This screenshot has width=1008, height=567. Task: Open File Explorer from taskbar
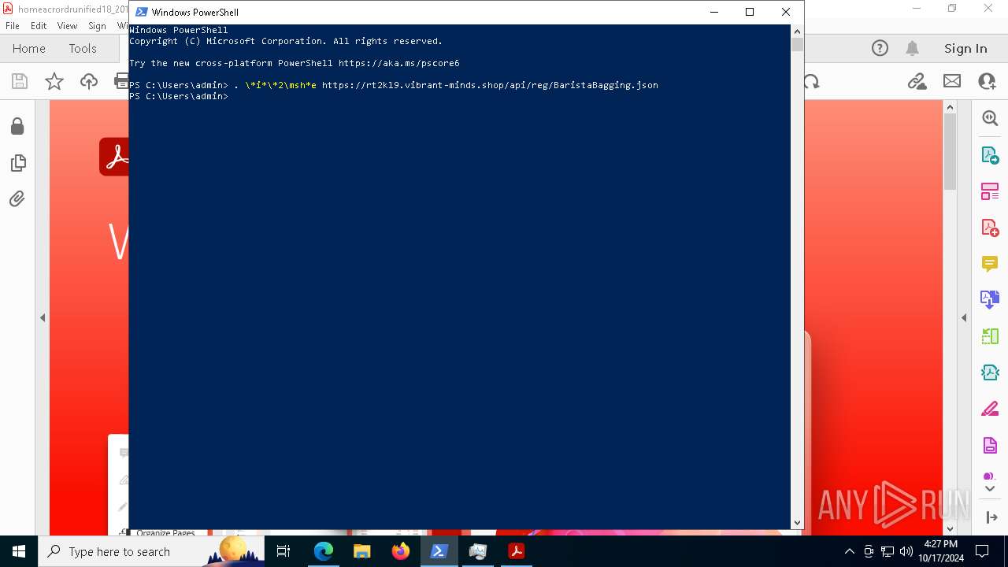(362, 551)
